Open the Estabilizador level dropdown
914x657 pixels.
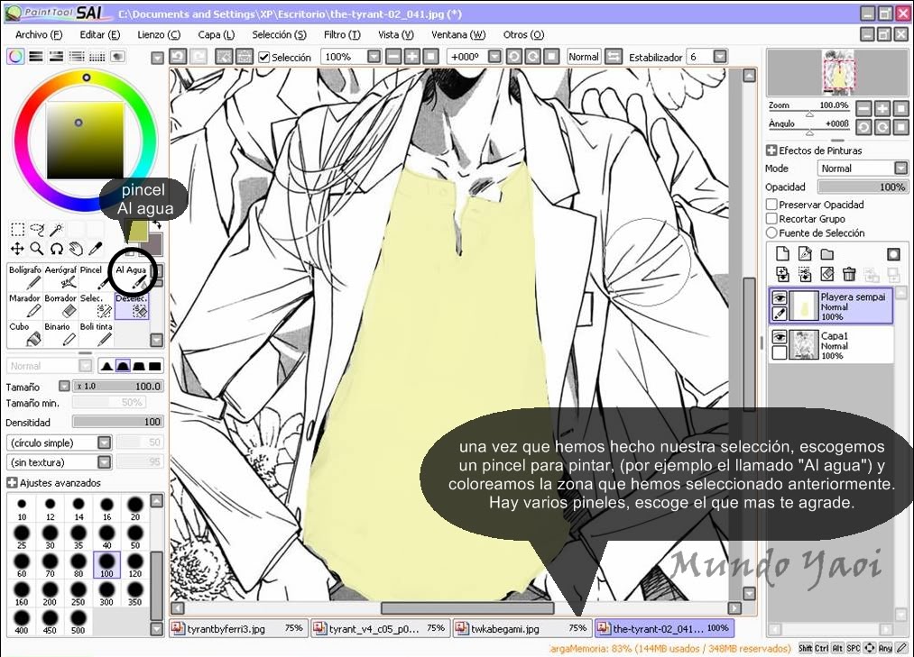coord(720,57)
